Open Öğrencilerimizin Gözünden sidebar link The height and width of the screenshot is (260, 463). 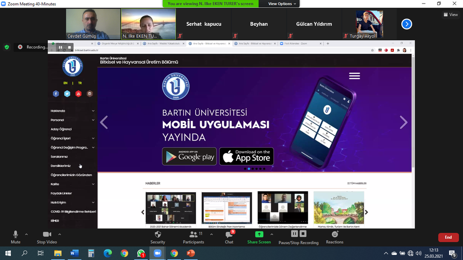tap(71, 175)
